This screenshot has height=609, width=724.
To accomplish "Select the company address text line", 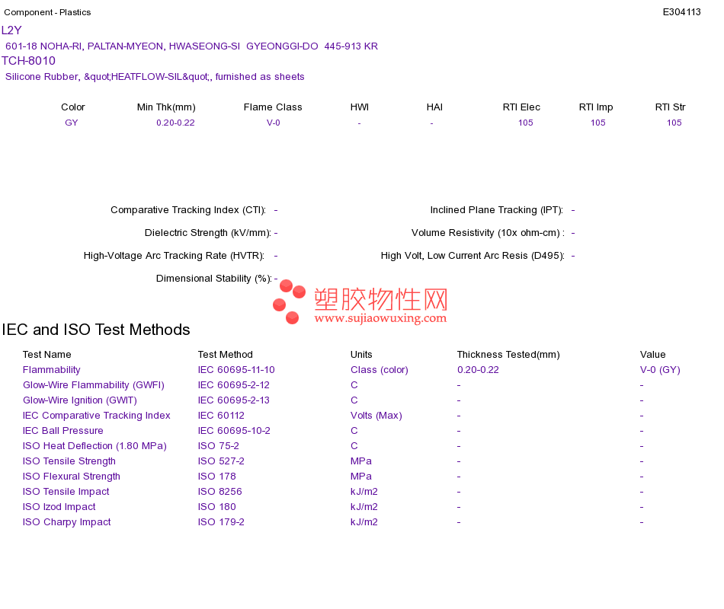I will point(191,46).
